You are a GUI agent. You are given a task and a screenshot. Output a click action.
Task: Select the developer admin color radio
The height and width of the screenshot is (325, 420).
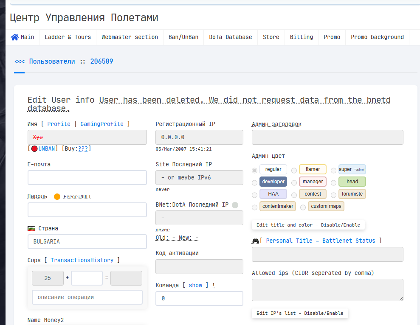coord(254,183)
